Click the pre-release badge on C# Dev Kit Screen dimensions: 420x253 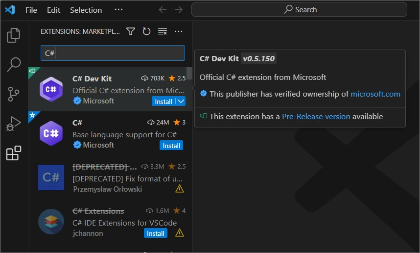(33, 72)
